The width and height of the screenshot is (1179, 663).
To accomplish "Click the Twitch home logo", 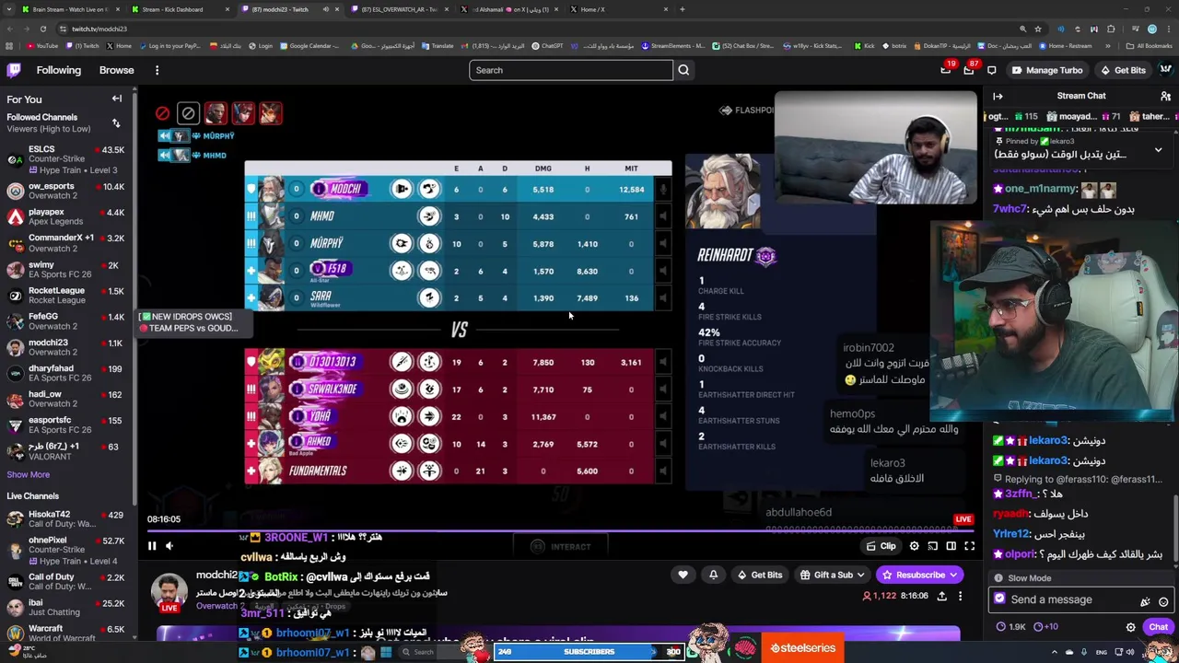I will 14,70.
